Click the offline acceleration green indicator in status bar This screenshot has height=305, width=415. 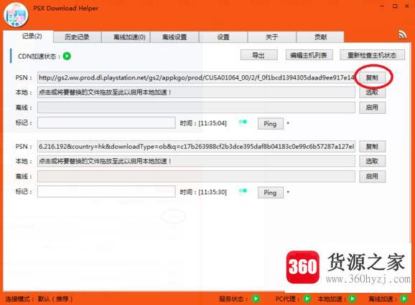(x=404, y=299)
